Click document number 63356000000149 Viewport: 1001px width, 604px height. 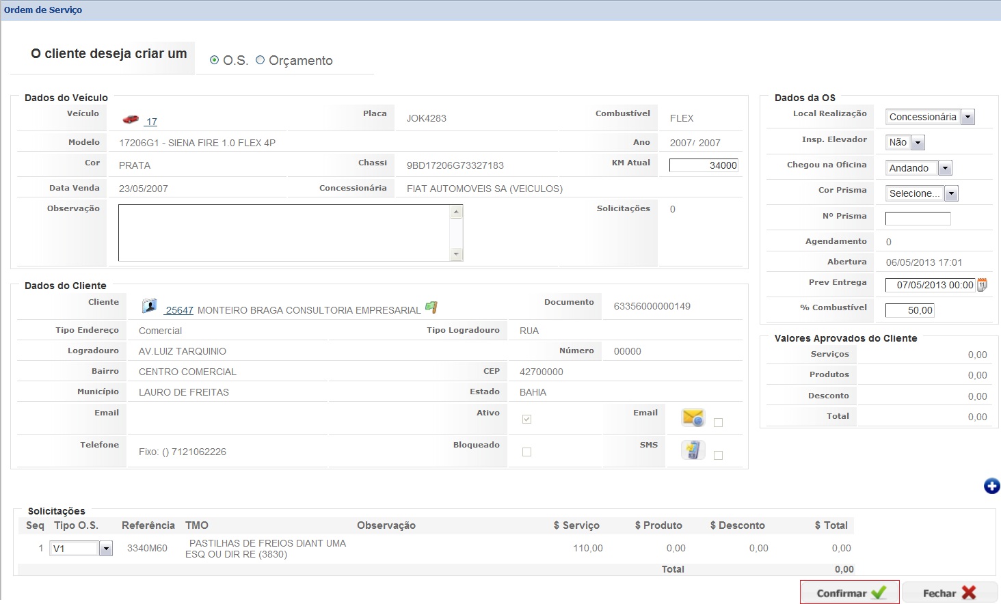click(652, 306)
